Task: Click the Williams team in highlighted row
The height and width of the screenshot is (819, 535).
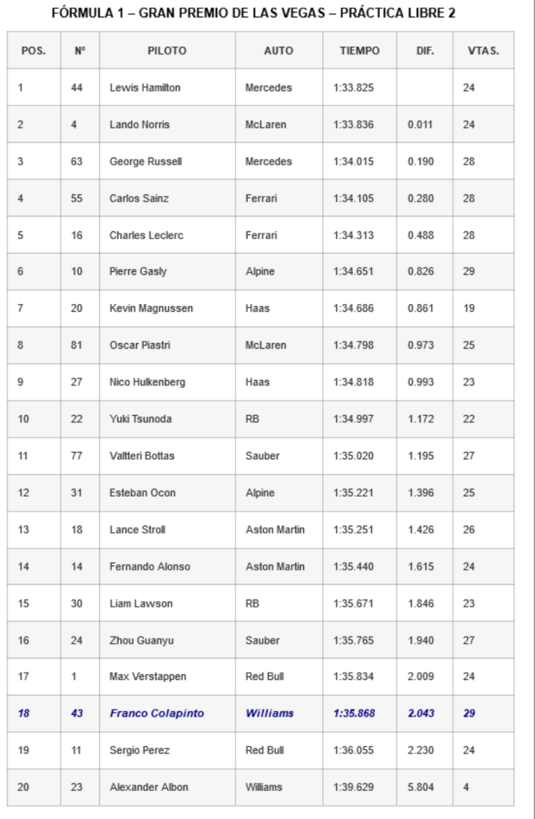Action: click(269, 713)
